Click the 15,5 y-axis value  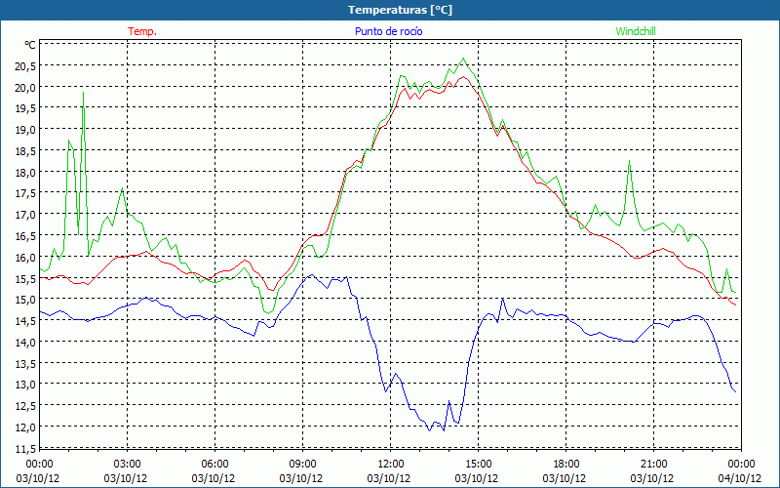[x=25, y=279]
